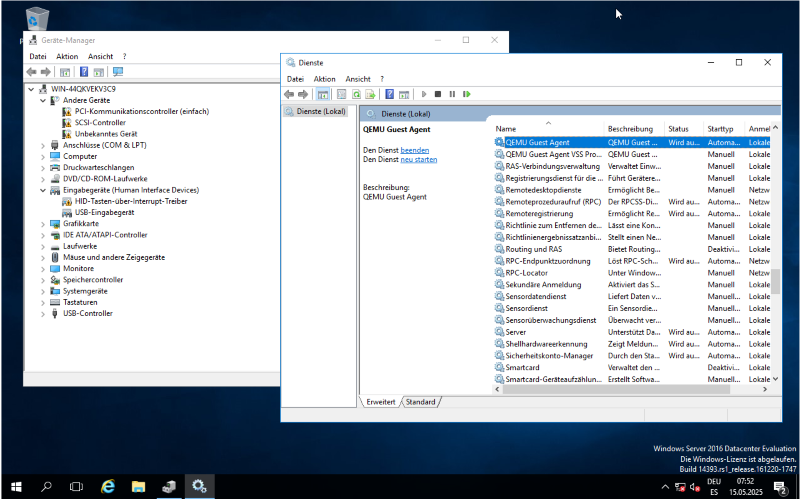The height and width of the screenshot is (500, 803).
Task: Select the Remotedesktopdienste service row
Action: tap(544, 190)
